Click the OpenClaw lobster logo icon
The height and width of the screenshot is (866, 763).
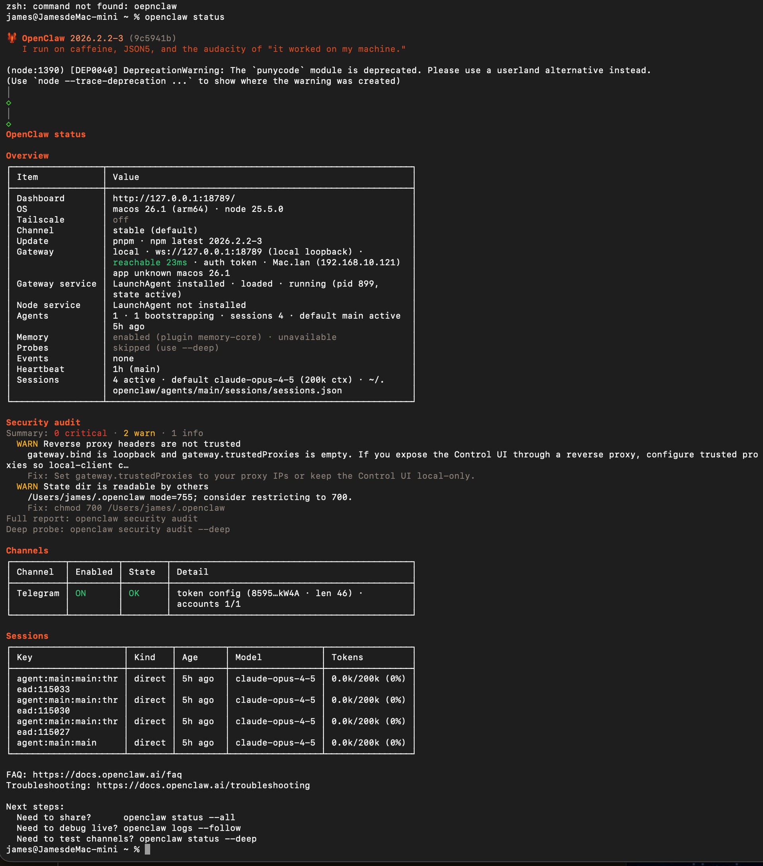[x=12, y=38]
